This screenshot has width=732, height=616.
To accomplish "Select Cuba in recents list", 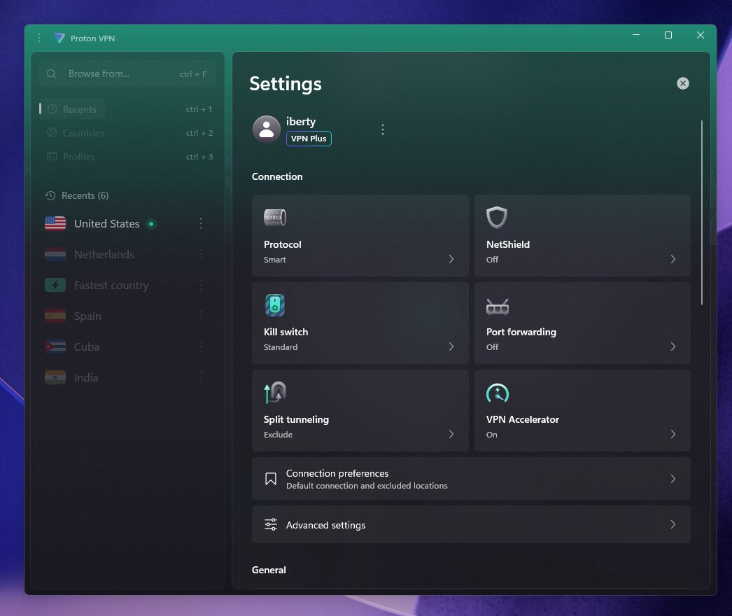I will coord(128,347).
